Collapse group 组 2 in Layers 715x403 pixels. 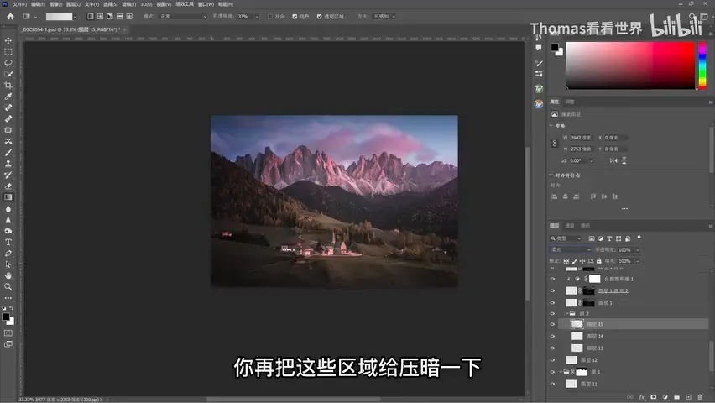[x=566, y=313]
